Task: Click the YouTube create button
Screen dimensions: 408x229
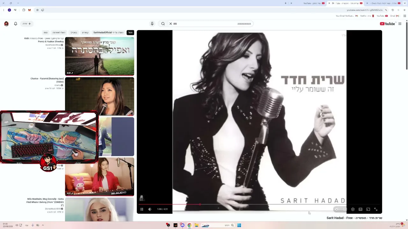Action: coord(27,24)
